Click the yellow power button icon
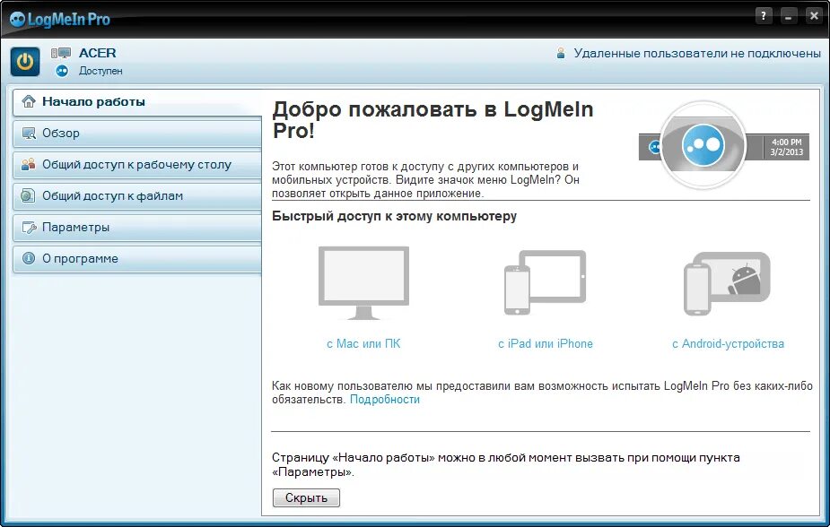Viewport: 830px width, 527px height. tap(25, 62)
